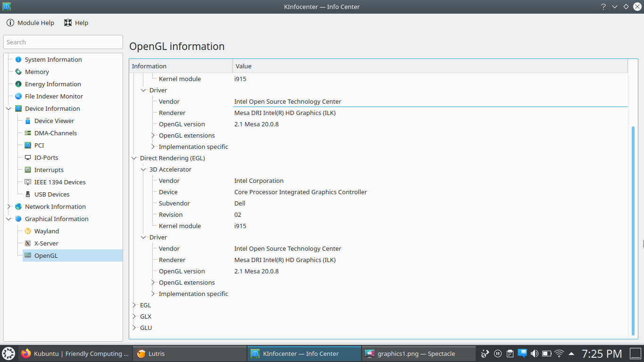Open the Kubuntu application launcher
This screenshot has width=644, height=362.
(x=8, y=354)
